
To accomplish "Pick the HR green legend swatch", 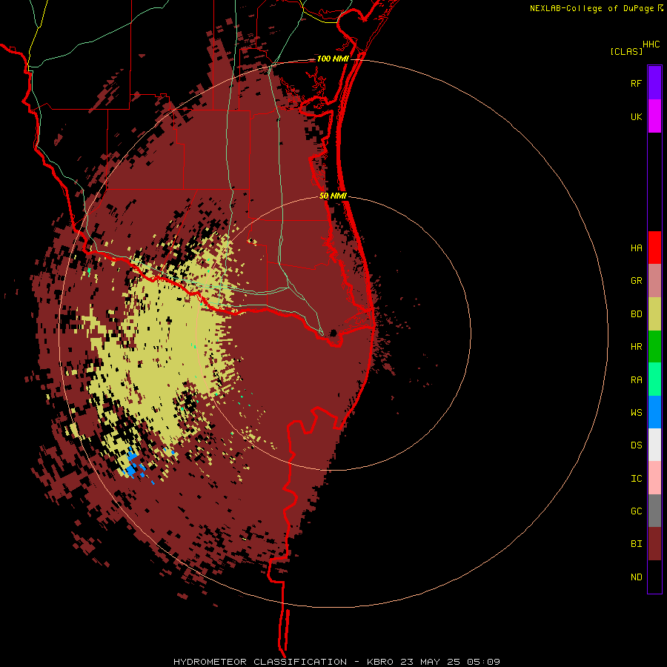I will pyautogui.click(x=654, y=347).
